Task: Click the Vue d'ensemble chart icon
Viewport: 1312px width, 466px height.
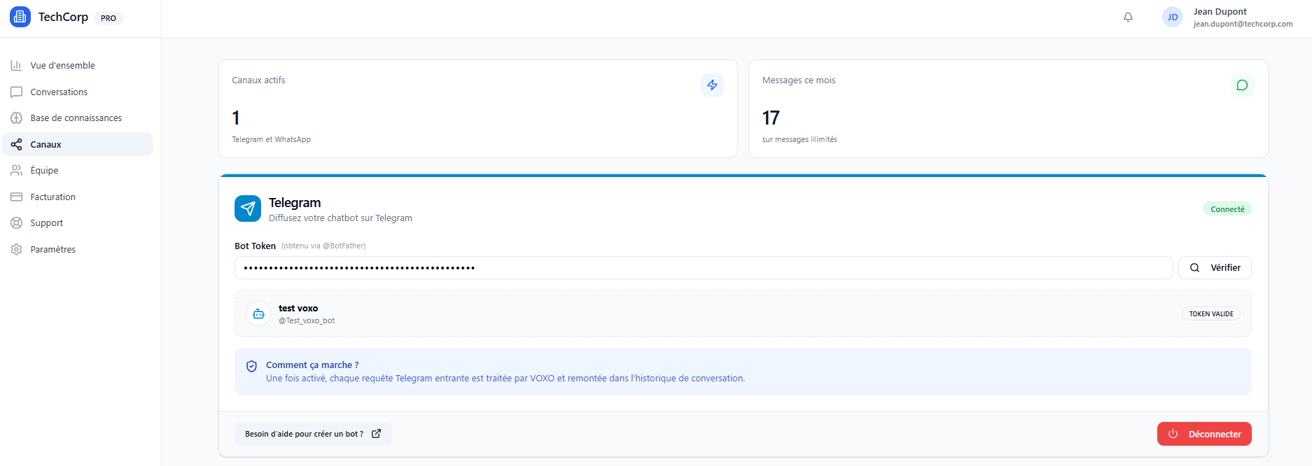Action: coord(16,66)
